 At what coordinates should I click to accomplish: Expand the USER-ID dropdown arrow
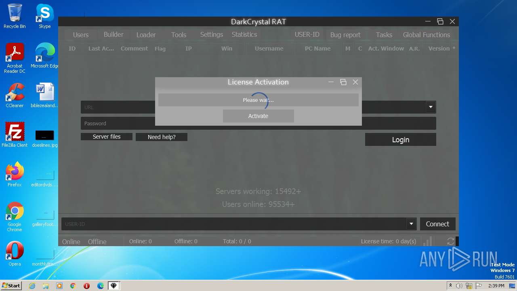(411, 224)
